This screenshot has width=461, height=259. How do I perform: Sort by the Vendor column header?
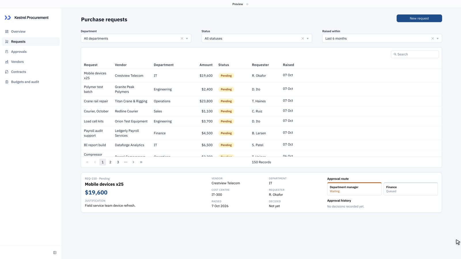121,65
